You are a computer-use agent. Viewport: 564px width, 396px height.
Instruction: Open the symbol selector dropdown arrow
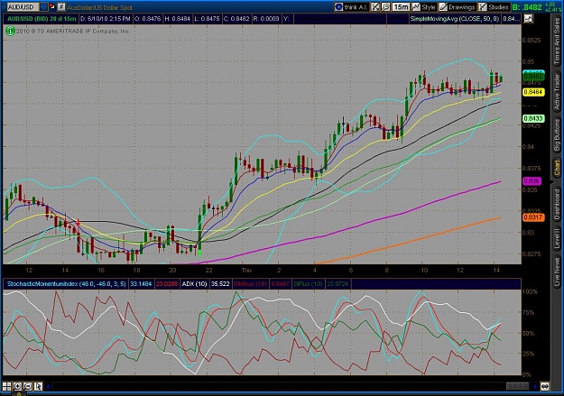click(43, 6)
